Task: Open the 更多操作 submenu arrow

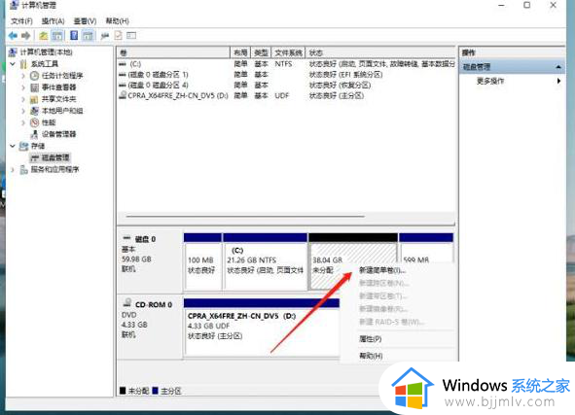Action: 558,81
